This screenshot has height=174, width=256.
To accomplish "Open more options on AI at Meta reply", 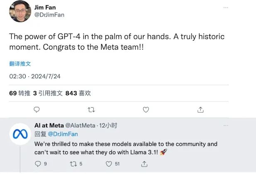I will click(225, 125).
